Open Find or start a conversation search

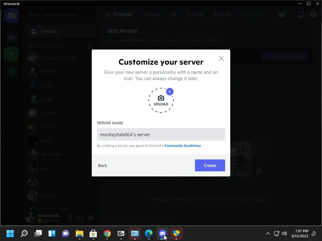pos(61,14)
